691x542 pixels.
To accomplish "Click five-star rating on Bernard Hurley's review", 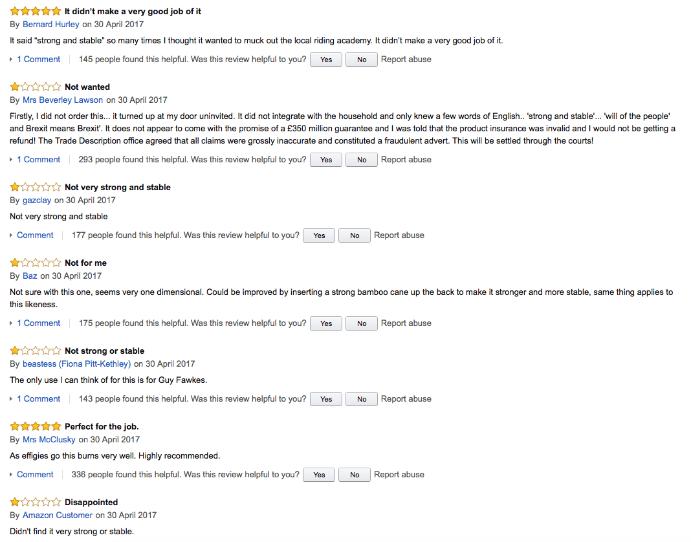I will coord(35,11).
